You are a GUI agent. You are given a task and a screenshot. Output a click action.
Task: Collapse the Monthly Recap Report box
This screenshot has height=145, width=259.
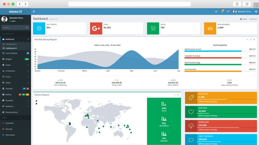pos(247,40)
